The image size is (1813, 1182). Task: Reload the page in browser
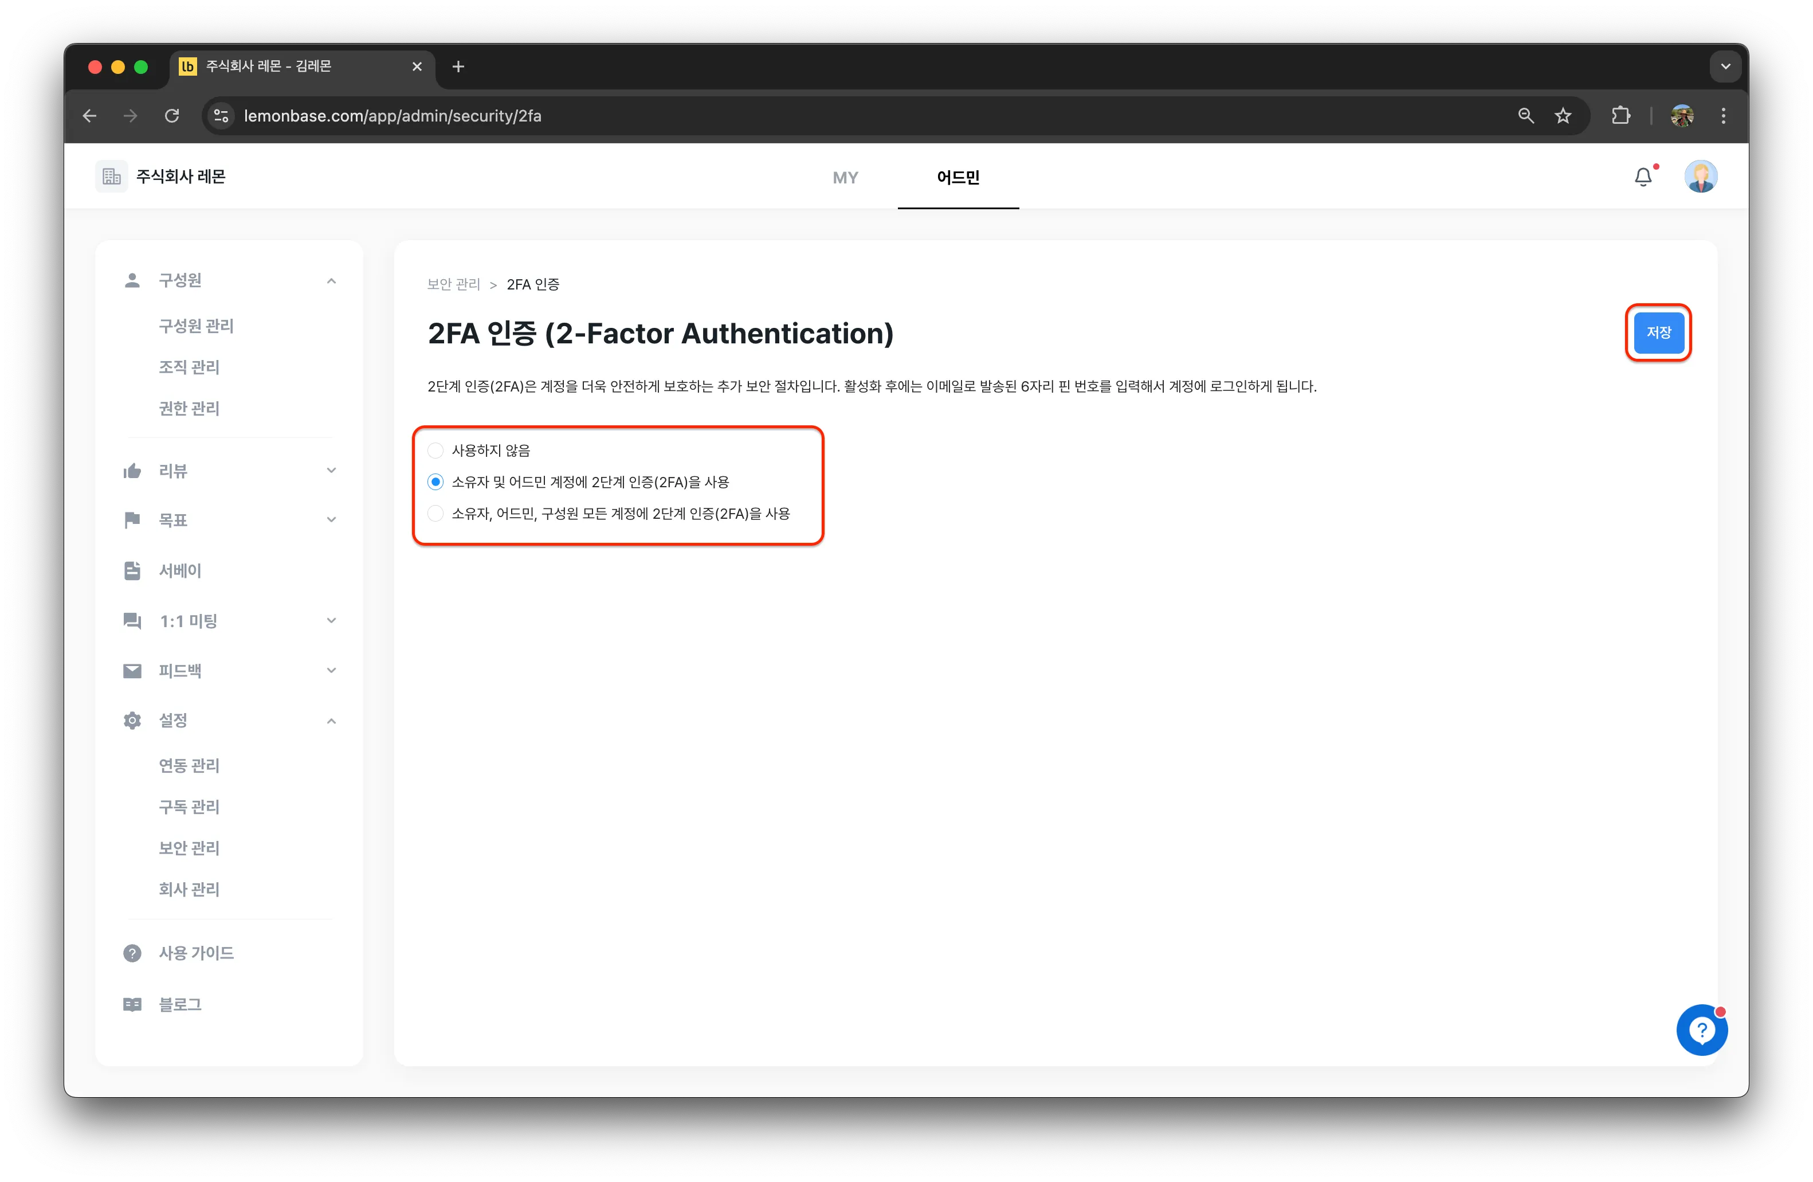[x=172, y=116]
